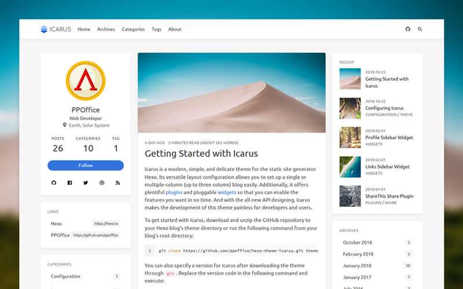The image size is (463, 289).
Task: Click the Facebook icon in profile card
Action: (70, 183)
